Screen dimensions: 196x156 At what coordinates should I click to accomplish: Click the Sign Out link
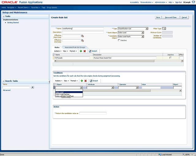pyautogui.click(x=179, y=2)
